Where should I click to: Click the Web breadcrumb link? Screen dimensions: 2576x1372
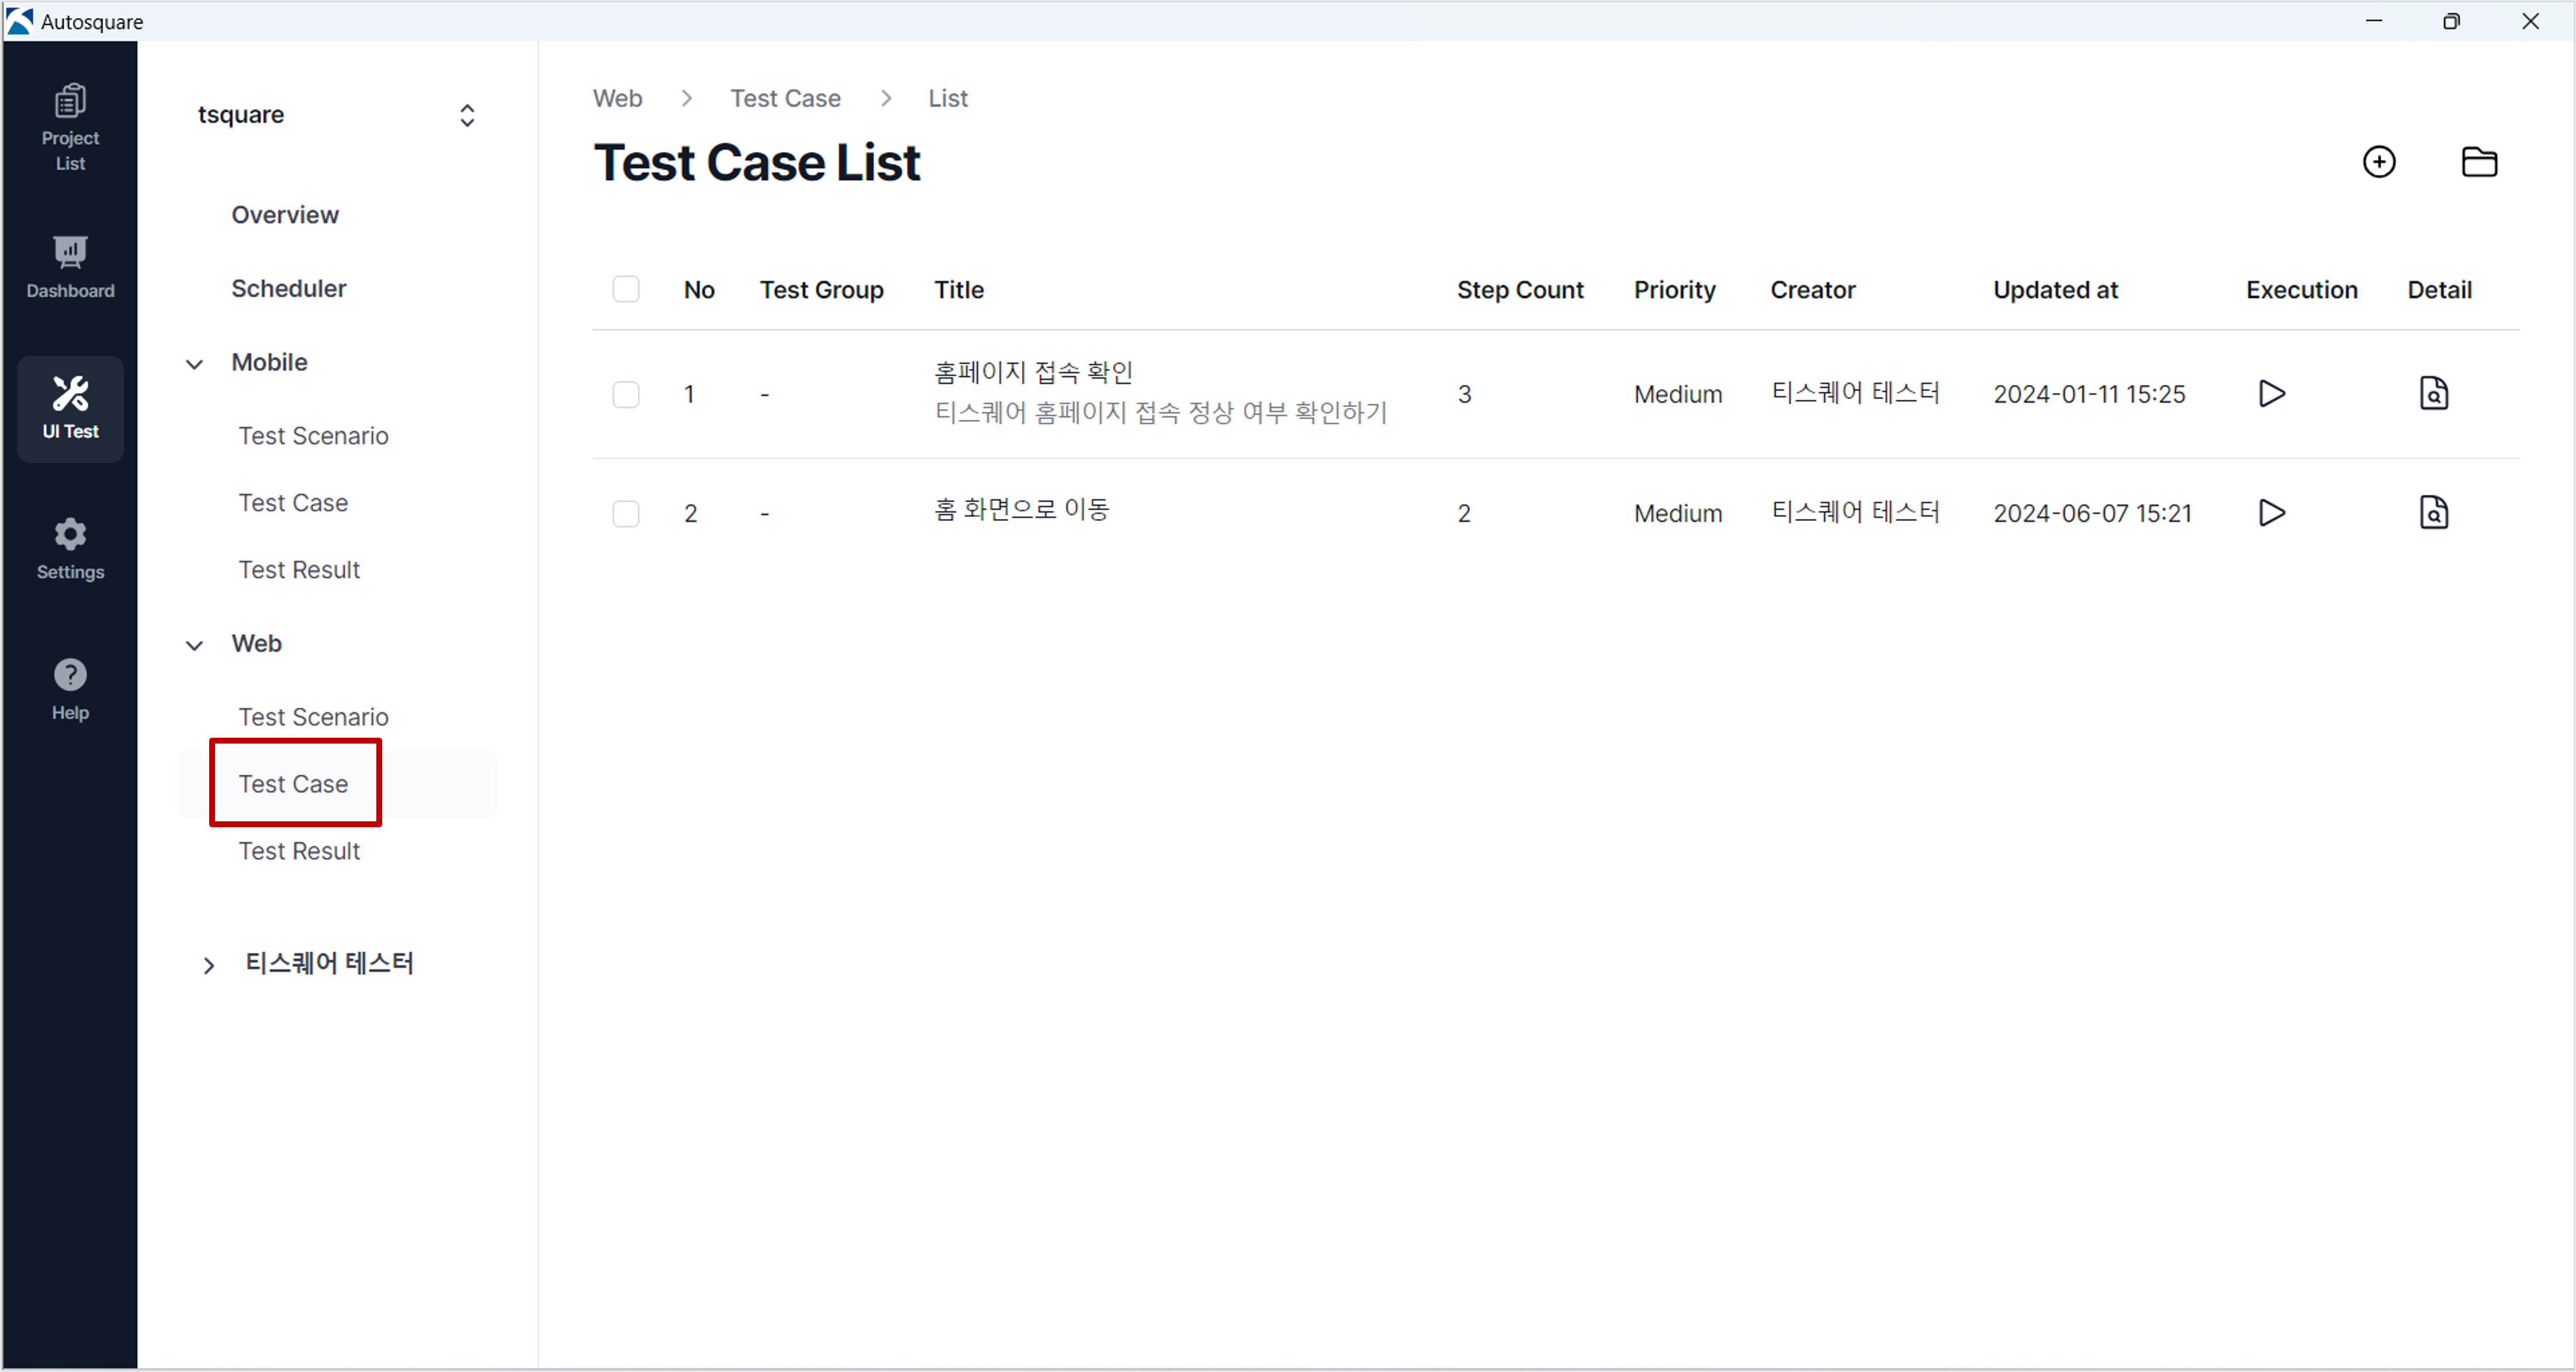click(617, 98)
